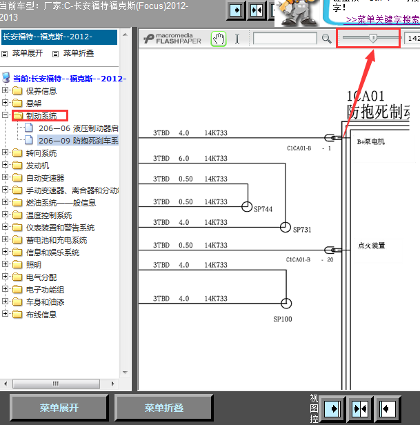Screen dimensions: 420x425
Task: Click splice label SP744 in the diagram
Action: (263, 209)
